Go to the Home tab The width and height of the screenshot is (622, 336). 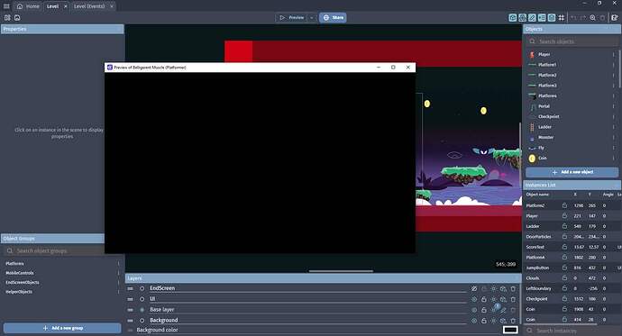pyautogui.click(x=28, y=6)
